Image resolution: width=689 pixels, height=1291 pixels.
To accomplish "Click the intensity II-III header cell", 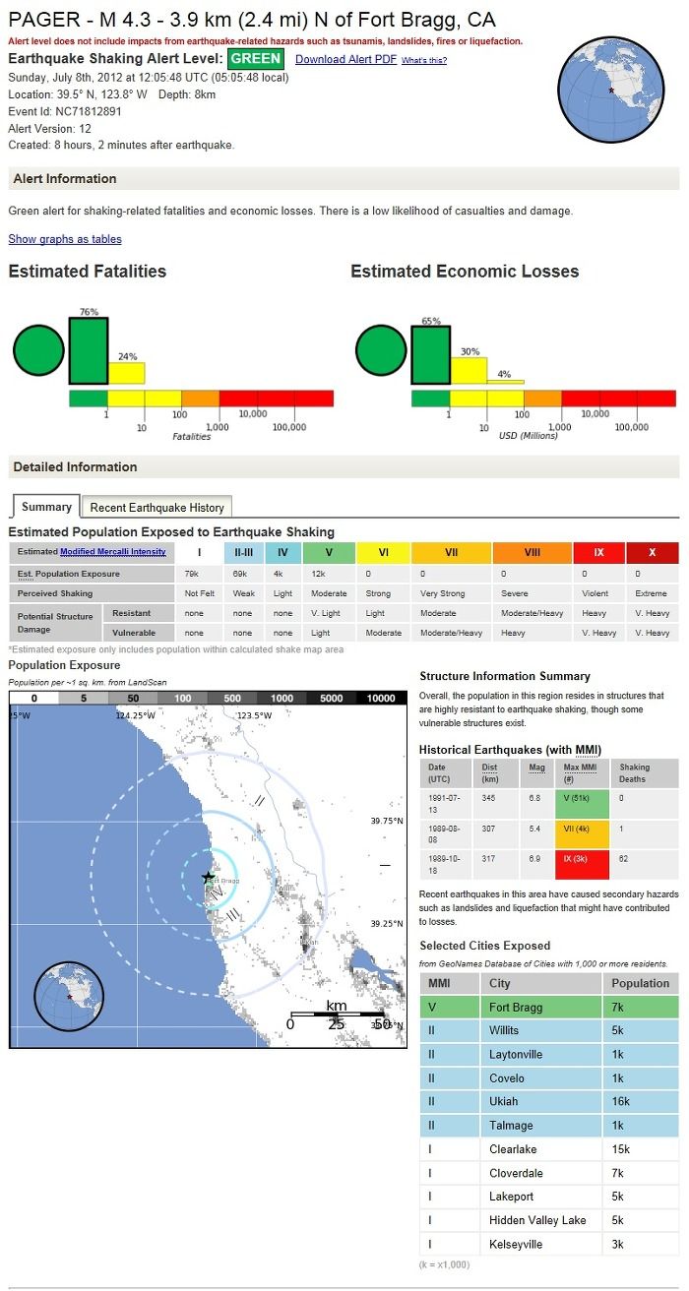I will click(243, 553).
